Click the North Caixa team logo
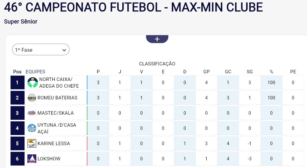This screenshot has height=168, width=307. (x=32, y=83)
